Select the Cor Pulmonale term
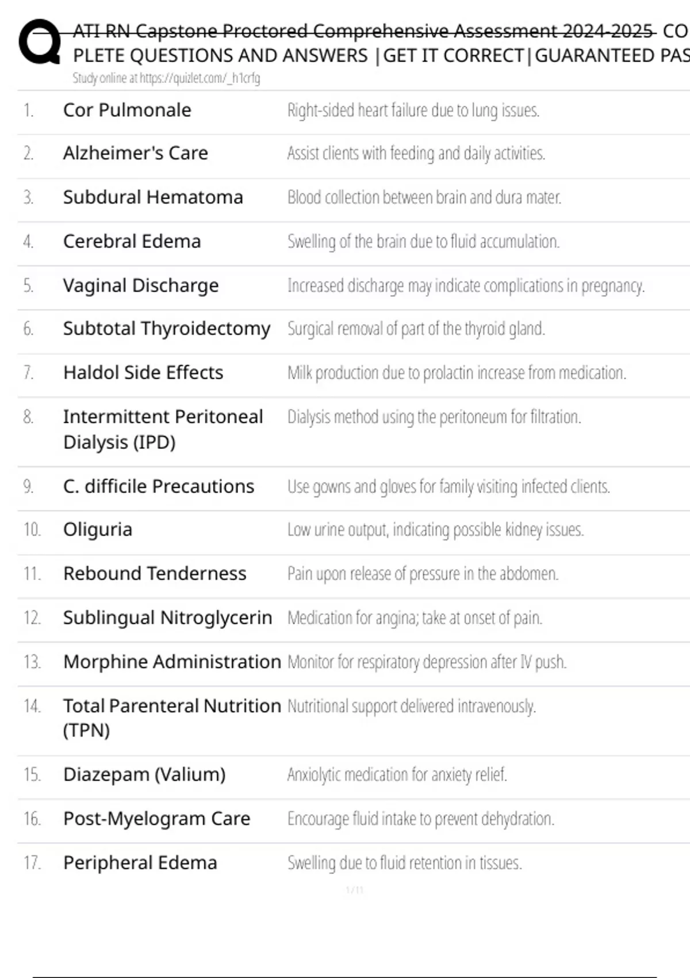 [127, 110]
